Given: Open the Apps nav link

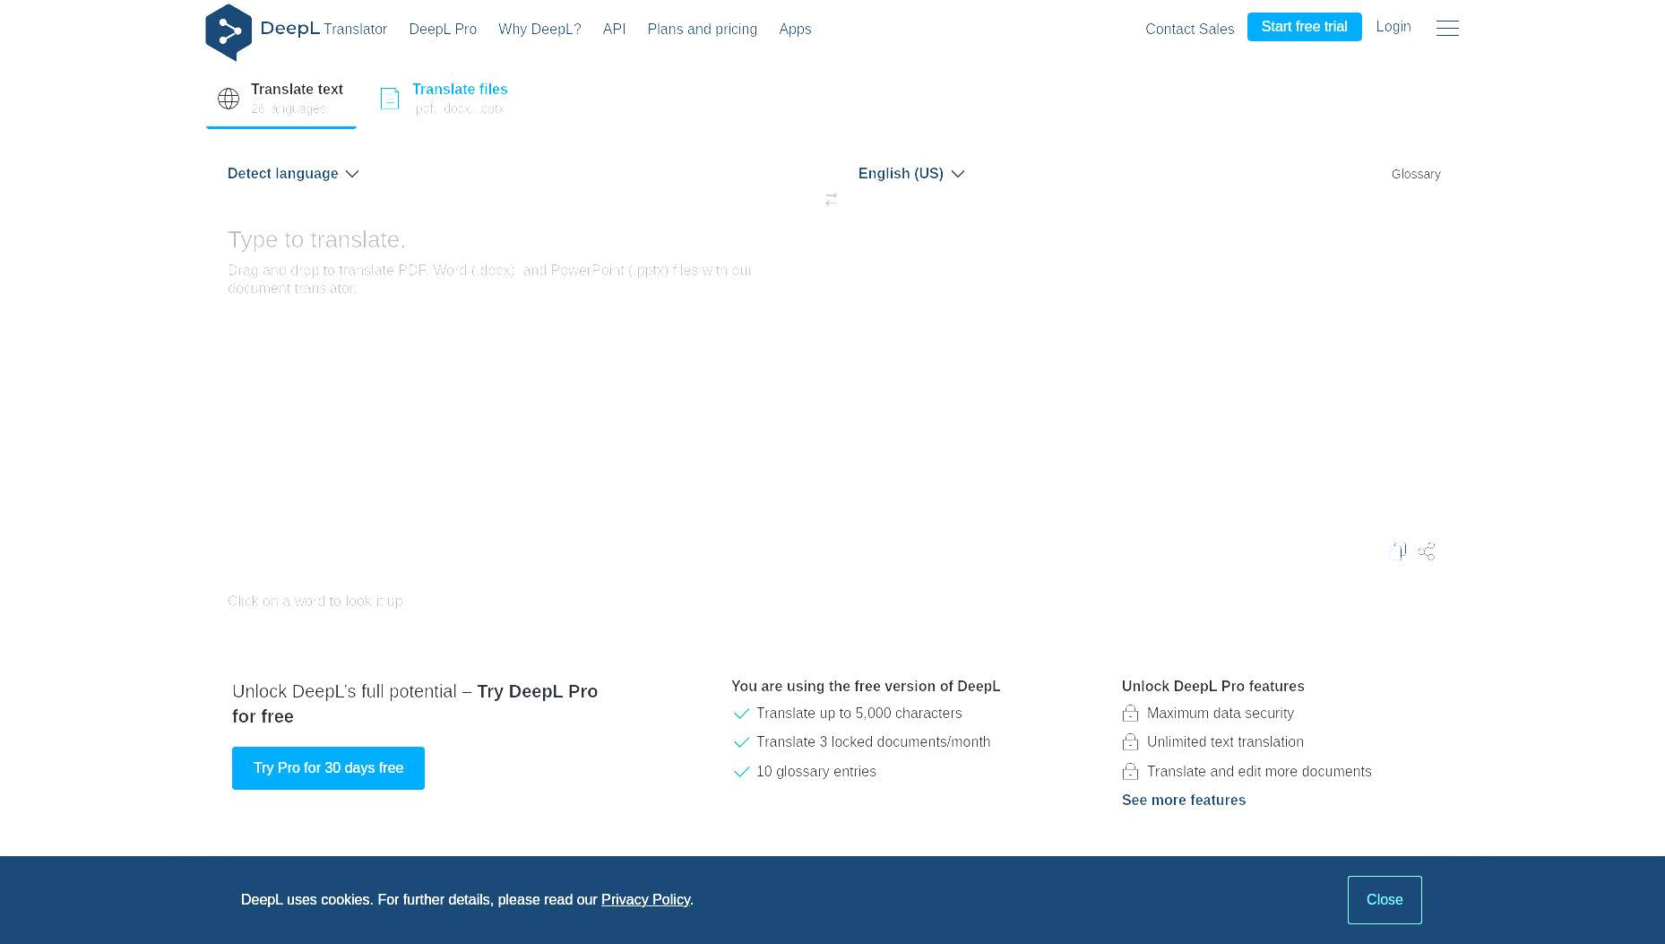Looking at the screenshot, I should pos(795,30).
